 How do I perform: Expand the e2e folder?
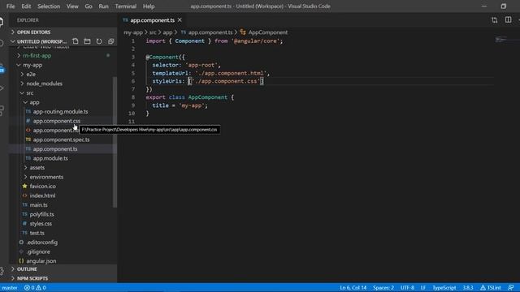pos(31,74)
